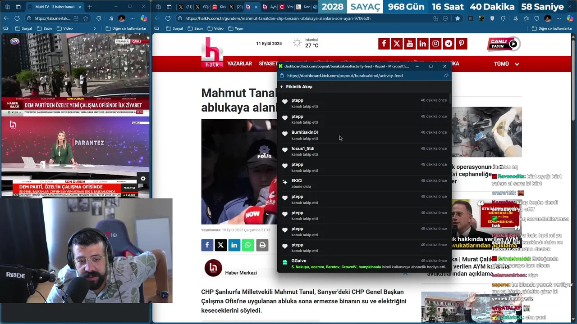Click the Etkinlik Akışı header
This screenshot has width=577, height=324.
[299, 87]
